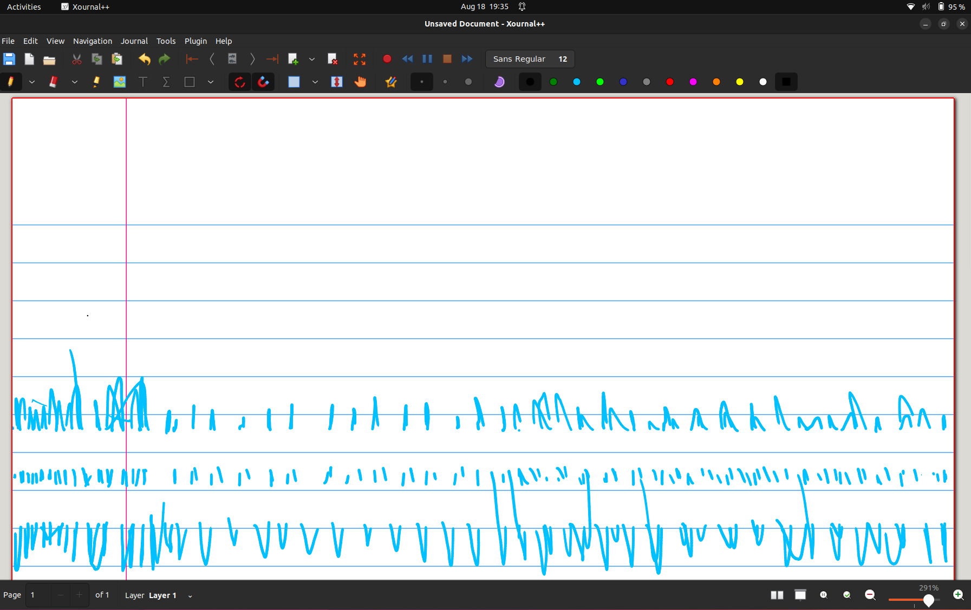
Task: Select the Text tool
Action: coord(143,82)
